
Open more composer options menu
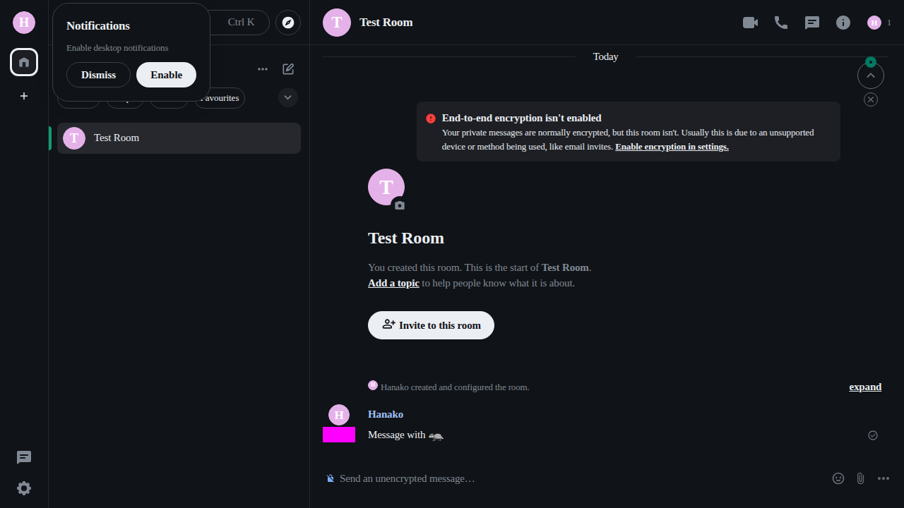point(884,478)
